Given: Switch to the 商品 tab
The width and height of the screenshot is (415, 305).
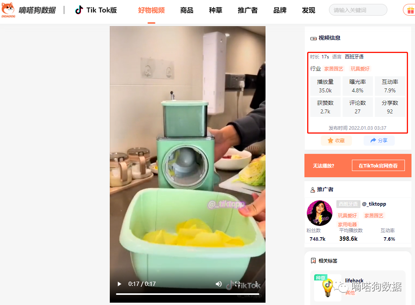Looking at the screenshot, I should [186, 11].
